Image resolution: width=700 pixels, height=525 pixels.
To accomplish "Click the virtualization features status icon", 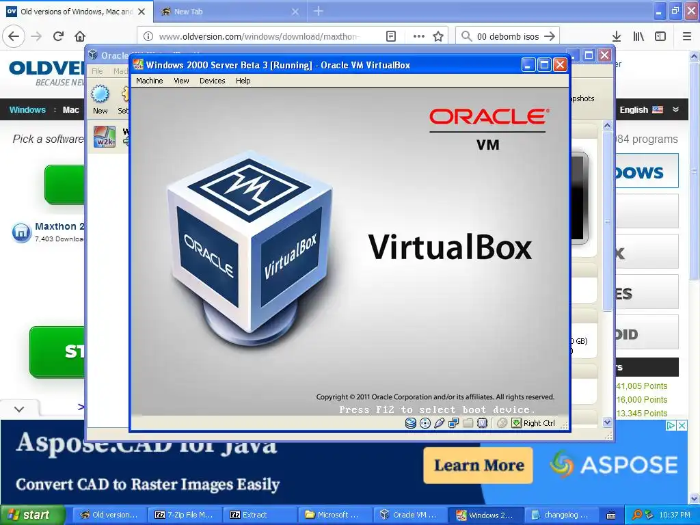I will 482,422.
